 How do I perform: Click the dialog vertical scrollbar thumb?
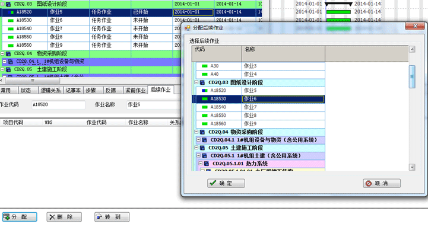click(412, 76)
